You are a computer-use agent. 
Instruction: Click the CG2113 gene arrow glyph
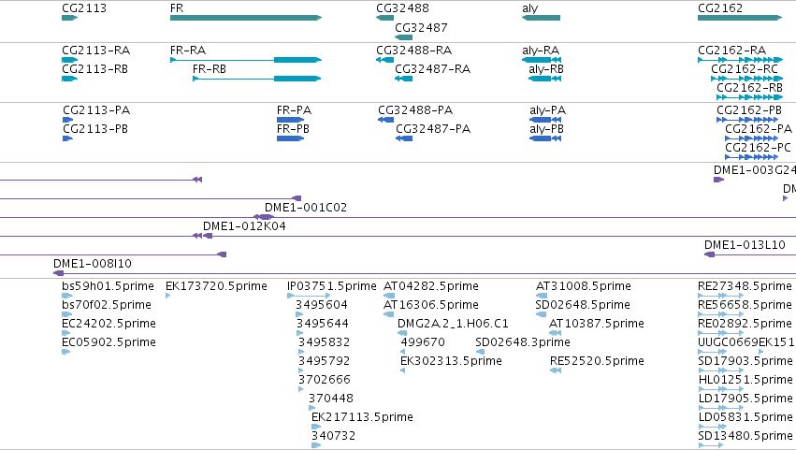[x=69, y=18]
